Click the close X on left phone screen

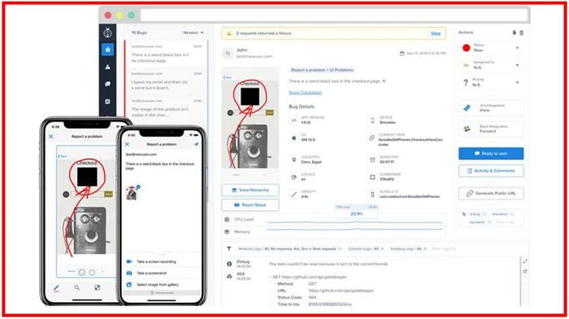point(51,136)
